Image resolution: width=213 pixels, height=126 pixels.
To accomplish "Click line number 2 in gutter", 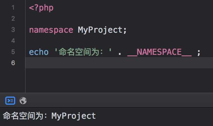I will [13, 19].
